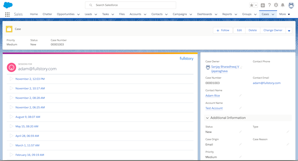
Task: Play the April 28, 06:59 AM session
Action: click(12, 136)
